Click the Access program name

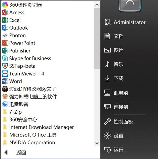(x=17, y=13)
